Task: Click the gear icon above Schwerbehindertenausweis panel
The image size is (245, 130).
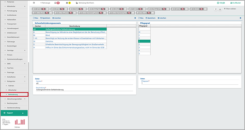Action: (x=135, y=18)
